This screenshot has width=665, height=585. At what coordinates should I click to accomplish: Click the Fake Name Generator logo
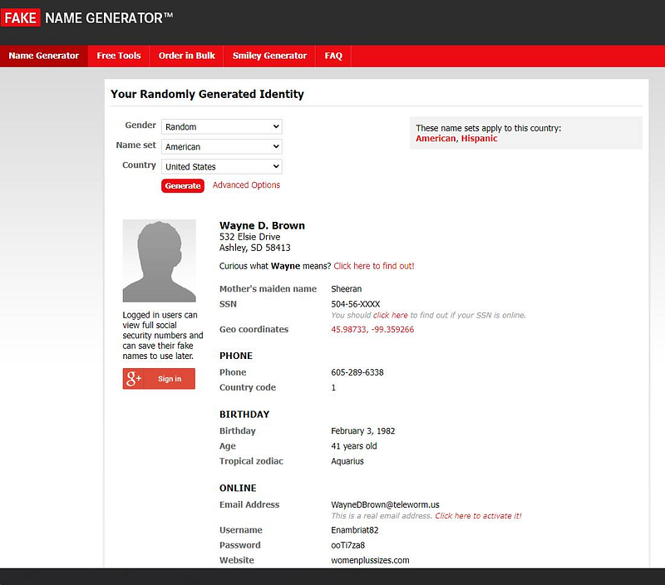[x=87, y=17]
